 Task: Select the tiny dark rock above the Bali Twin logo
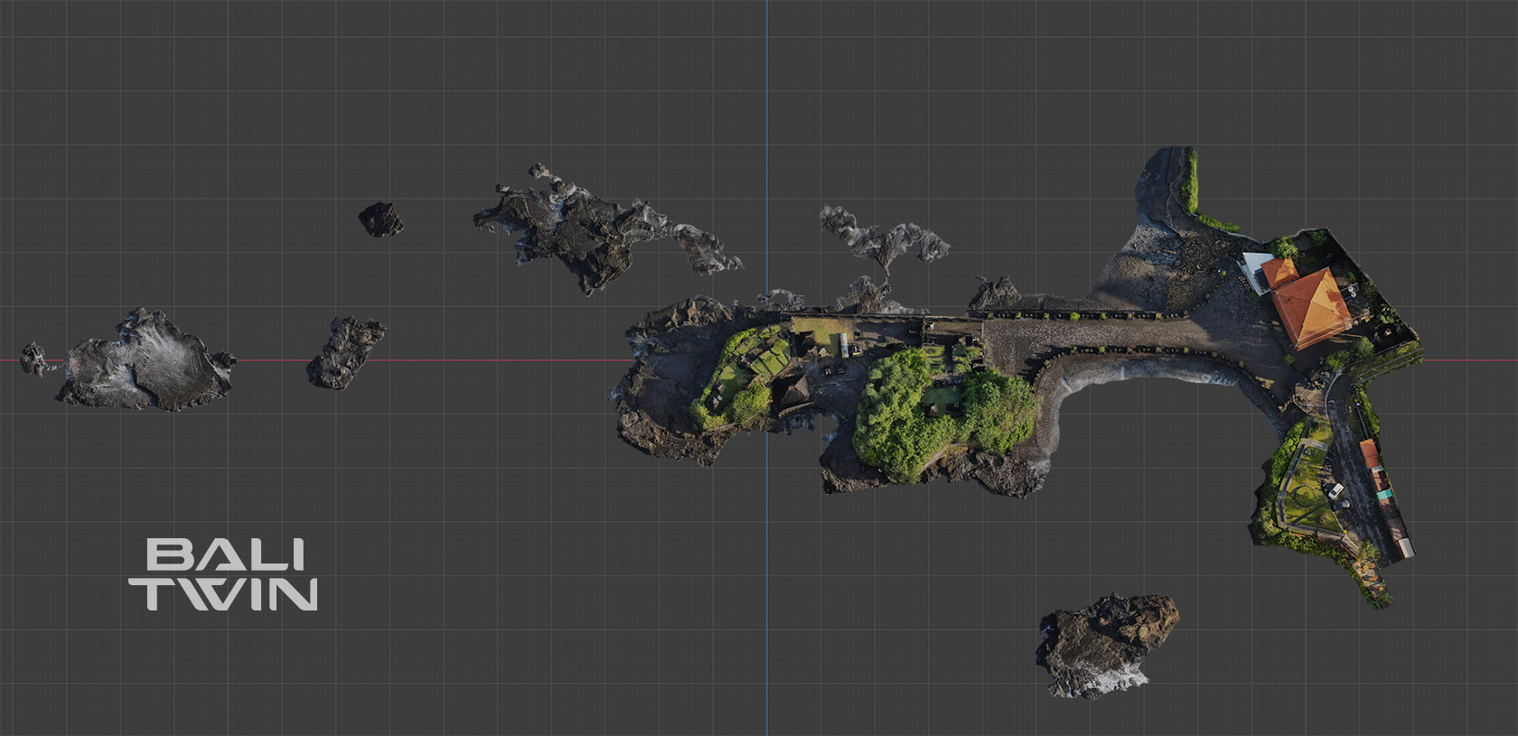coord(380,219)
